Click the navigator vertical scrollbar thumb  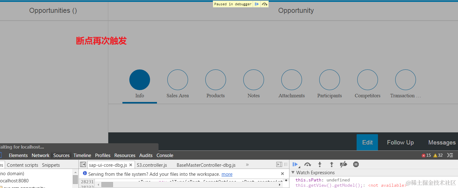click(75, 180)
